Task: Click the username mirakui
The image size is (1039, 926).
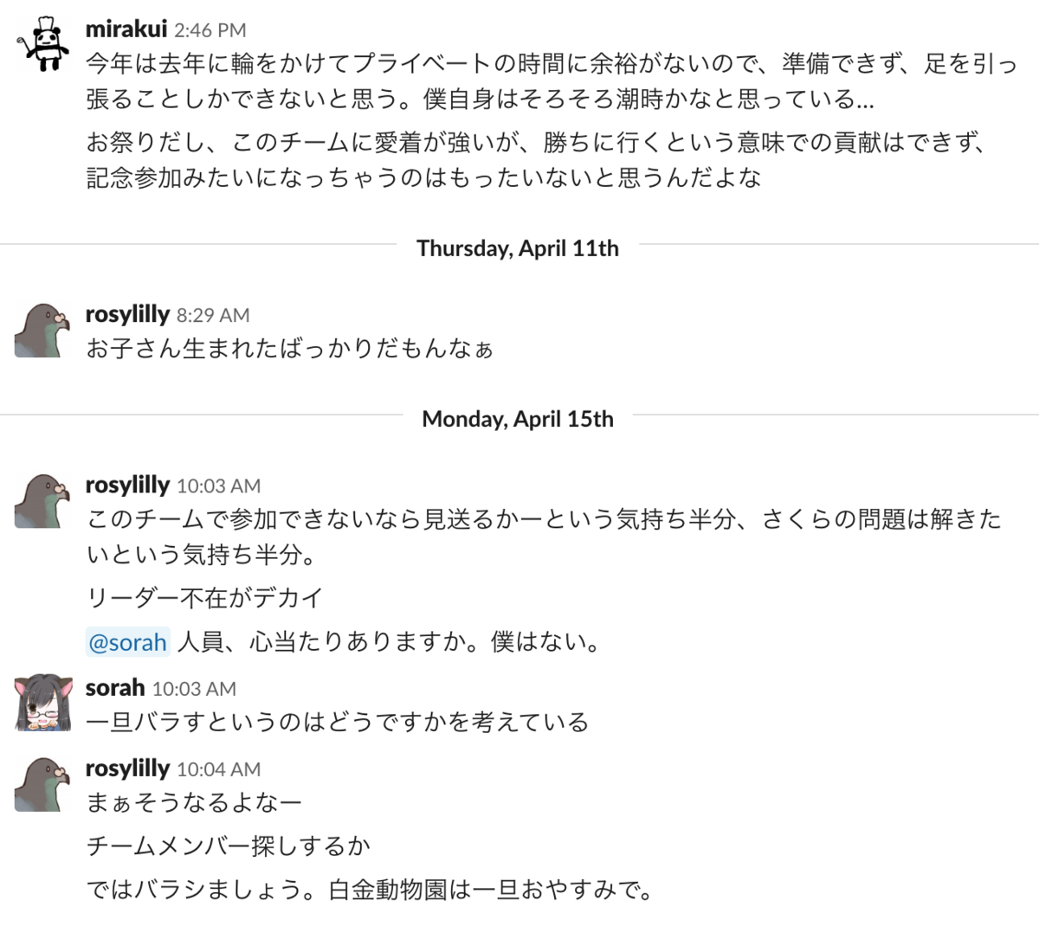Action: [x=126, y=29]
